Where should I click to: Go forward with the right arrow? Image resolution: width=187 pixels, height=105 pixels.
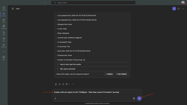coord(49,3)
